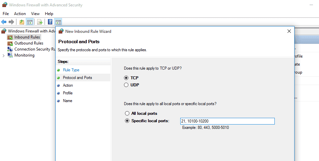The height and width of the screenshot is (161, 319).
Task: Select Outbound Rules in the tree
Action: (x=29, y=43)
